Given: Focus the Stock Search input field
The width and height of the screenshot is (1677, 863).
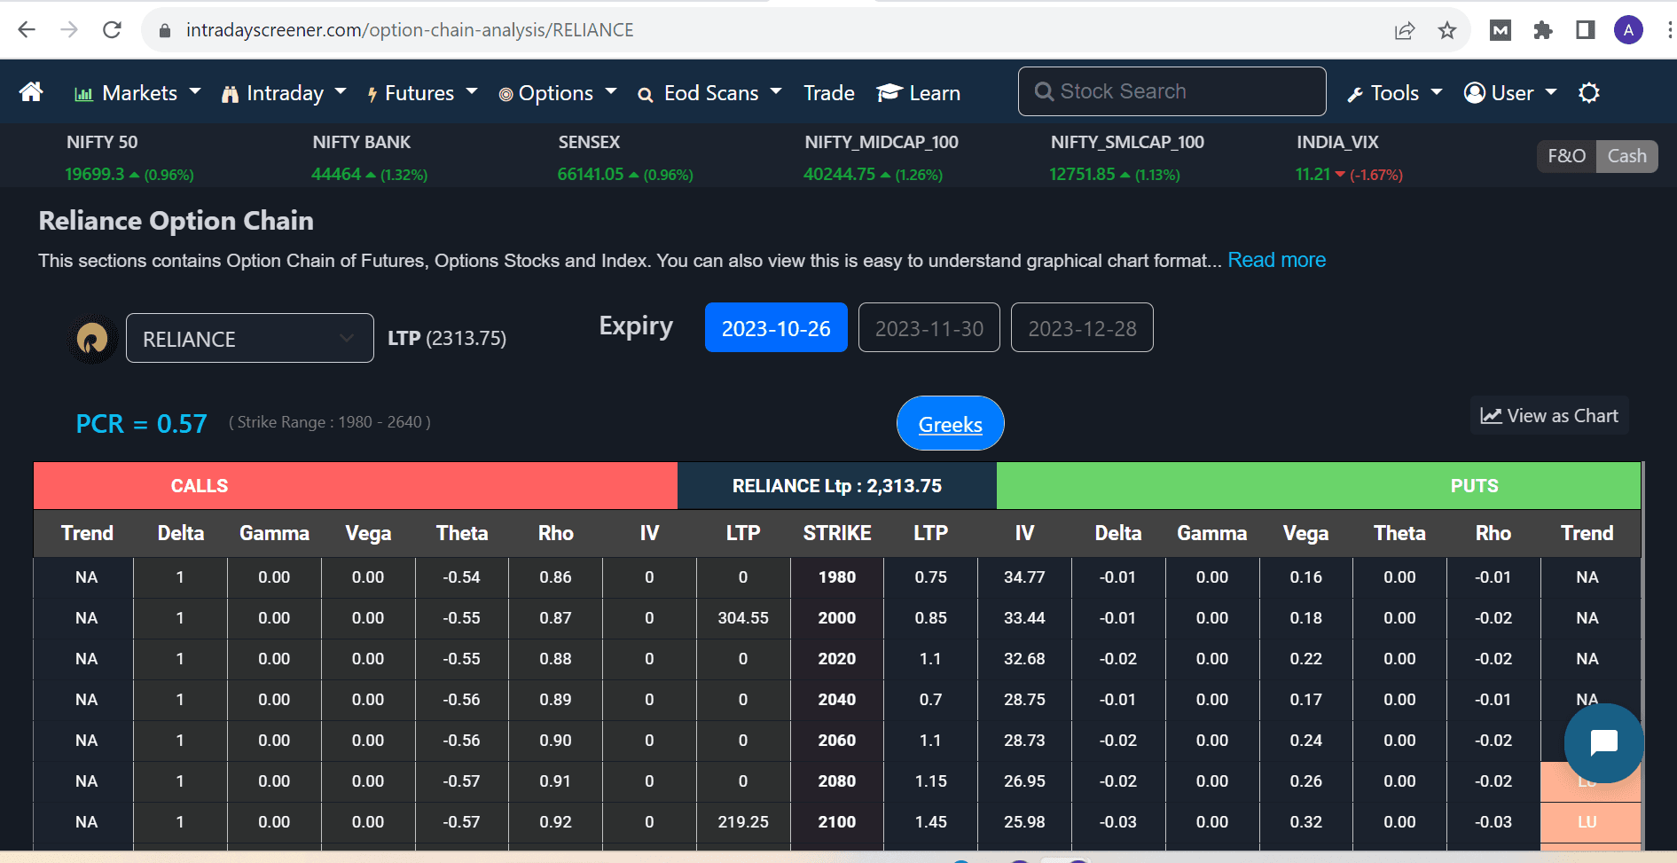Looking at the screenshot, I should pyautogui.click(x=1172, y=91).
